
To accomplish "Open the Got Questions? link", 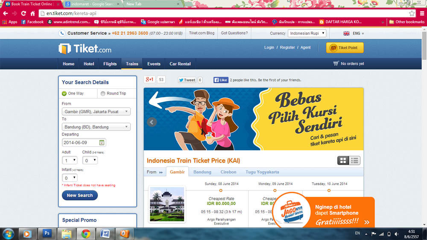I will [x=234, y=33].
